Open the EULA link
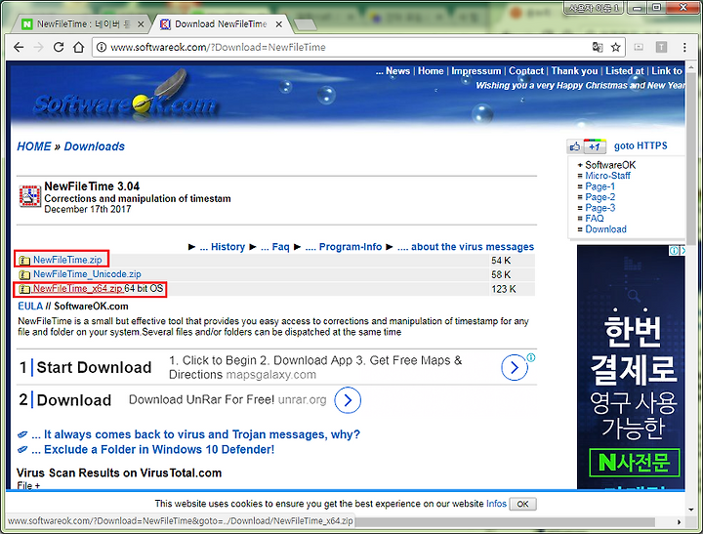This screenshot has height=534, width=703. point(30,307)
